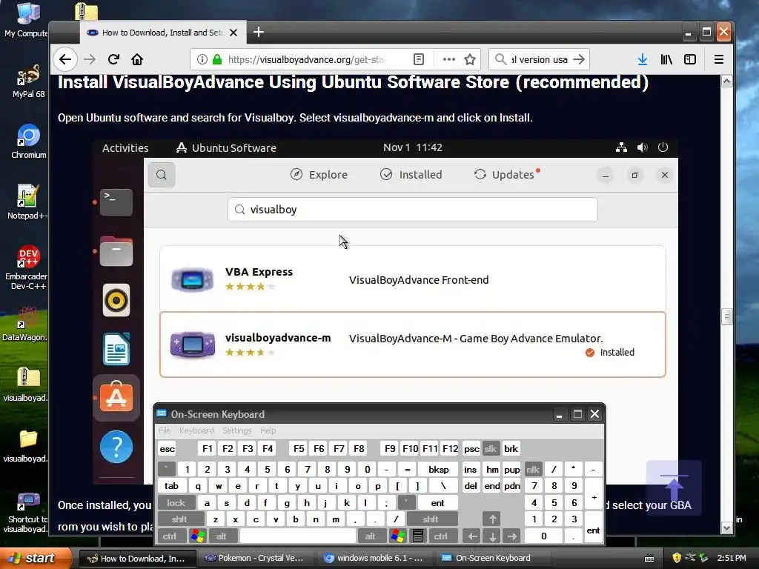Click the up arrow key on keyboard
Image resolution: width=759 pixels, height=569 pixels.
tap(492, 519)
